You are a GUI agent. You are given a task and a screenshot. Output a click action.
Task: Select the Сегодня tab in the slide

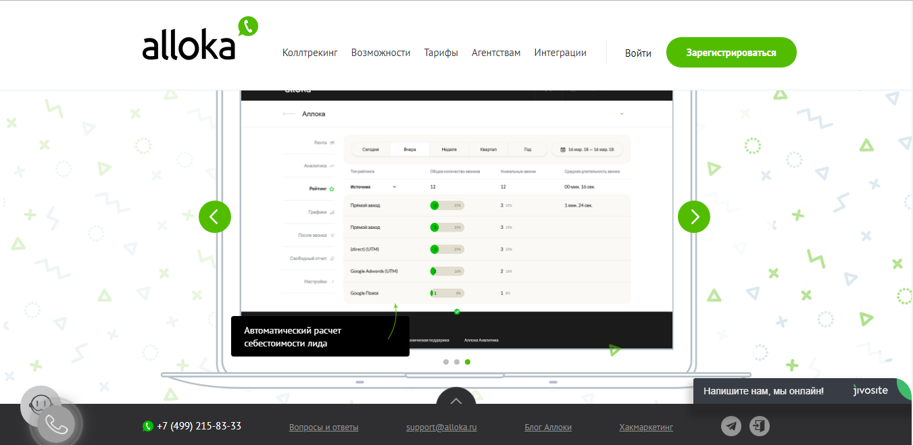pos(370,149)
